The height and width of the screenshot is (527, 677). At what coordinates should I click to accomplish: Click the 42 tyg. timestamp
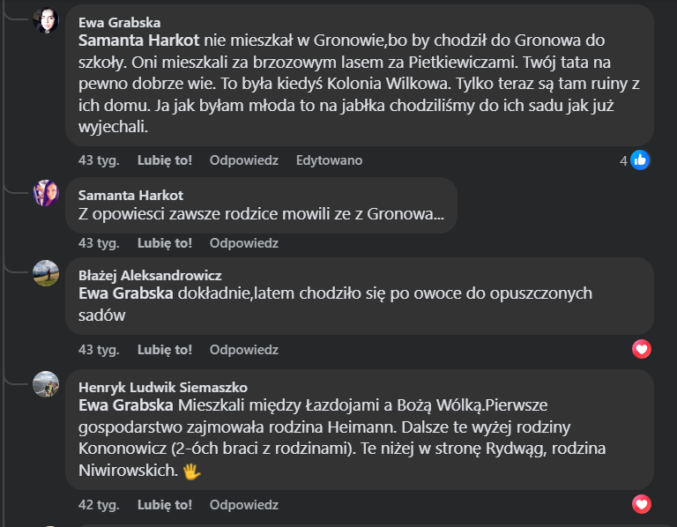[99, 505]
